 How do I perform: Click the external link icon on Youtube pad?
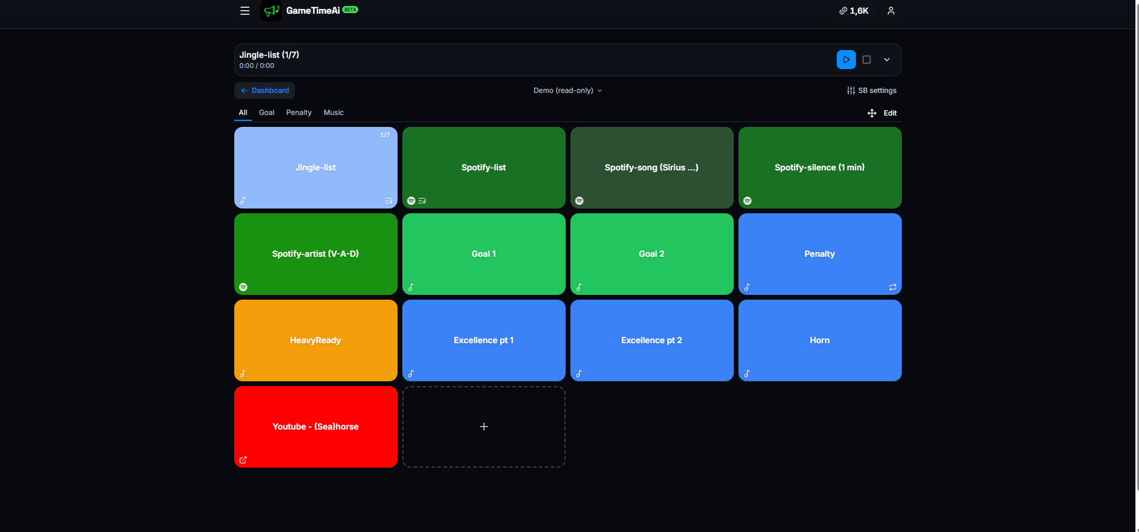(243, 460)
